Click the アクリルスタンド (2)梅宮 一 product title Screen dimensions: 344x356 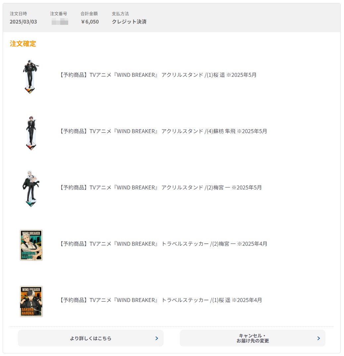(x=161, y=187)
